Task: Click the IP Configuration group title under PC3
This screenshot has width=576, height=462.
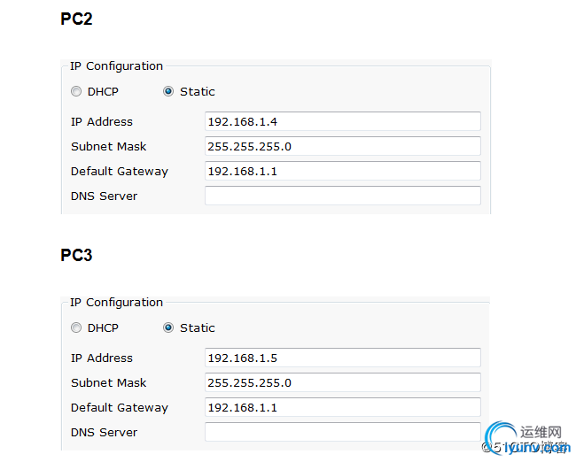Action: click(x=116, y=303)
